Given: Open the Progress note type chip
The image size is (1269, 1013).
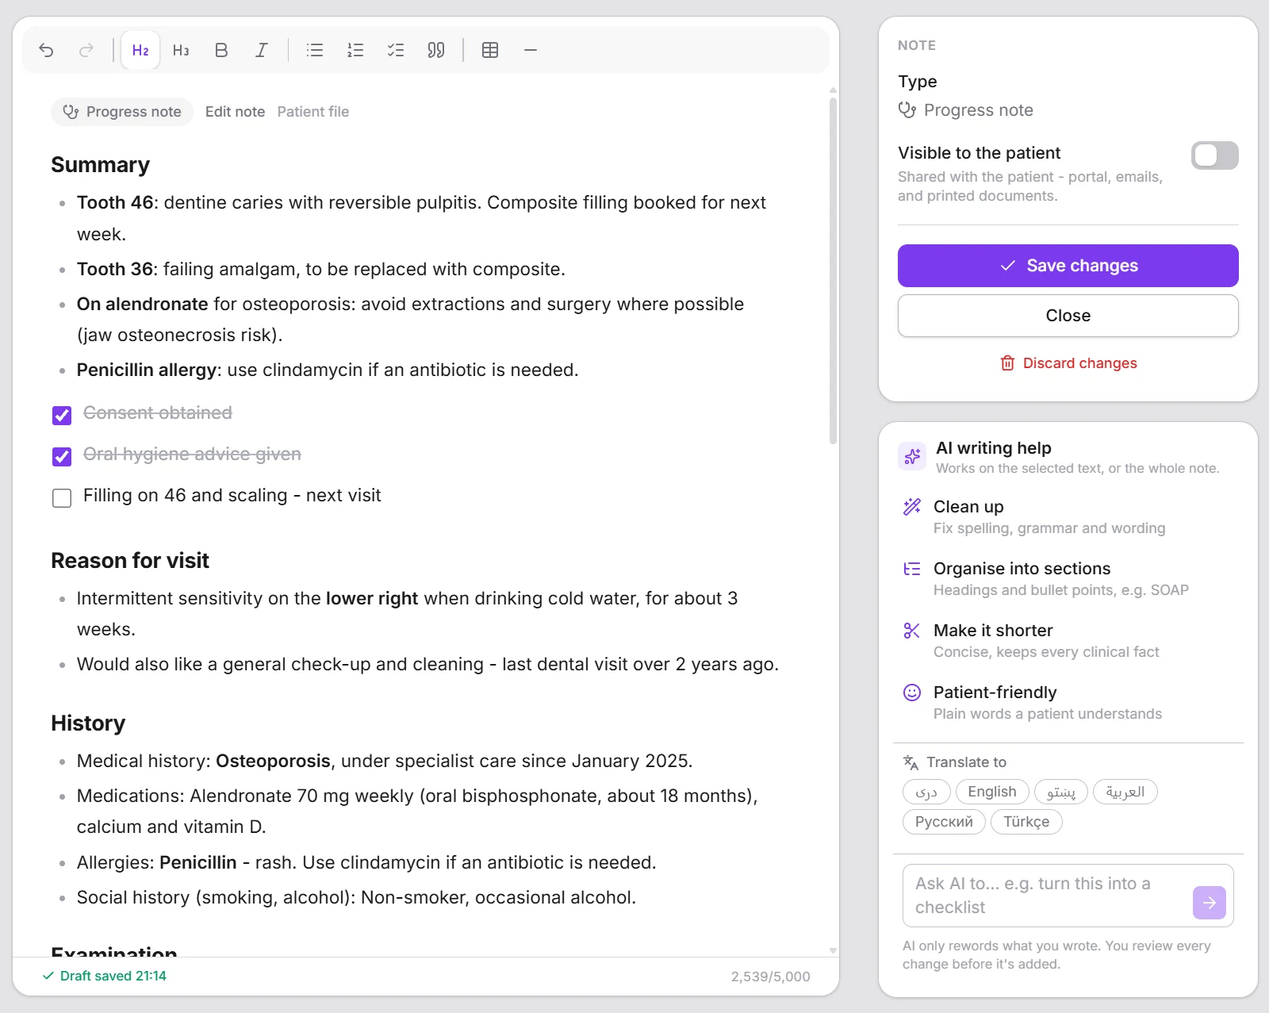Looking at the screenshot, I should point(122,112).
